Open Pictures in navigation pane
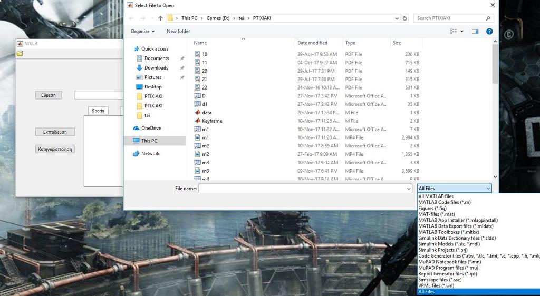Viewport: 540px width, 296px height. pyautogui.click(x=153, y=77)
